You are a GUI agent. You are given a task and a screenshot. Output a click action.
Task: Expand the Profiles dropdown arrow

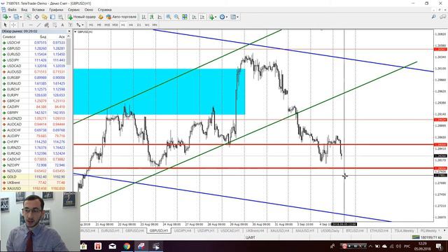point(20,17)
